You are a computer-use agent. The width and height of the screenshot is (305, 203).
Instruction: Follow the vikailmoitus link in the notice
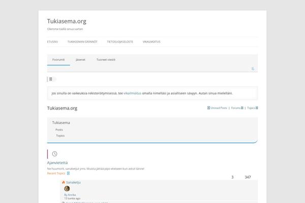tap(133, 93)
